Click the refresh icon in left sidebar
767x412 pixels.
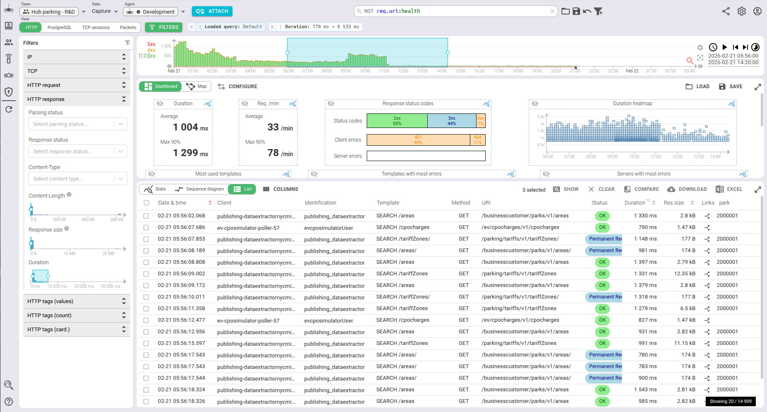tap(9, 109)
